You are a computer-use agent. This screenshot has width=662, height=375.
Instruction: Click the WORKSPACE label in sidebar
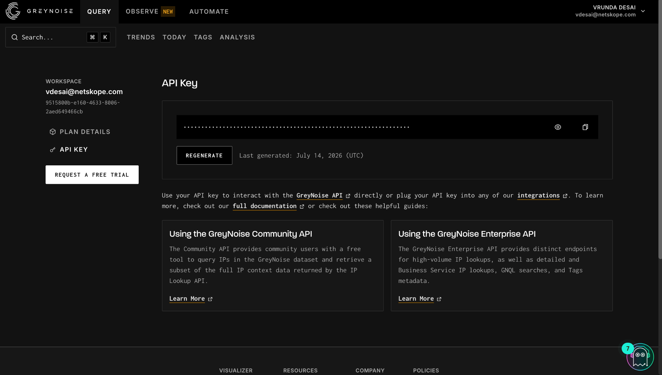(64, 81)
